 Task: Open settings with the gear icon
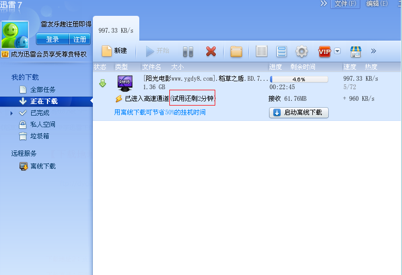(x=302, y=51)
